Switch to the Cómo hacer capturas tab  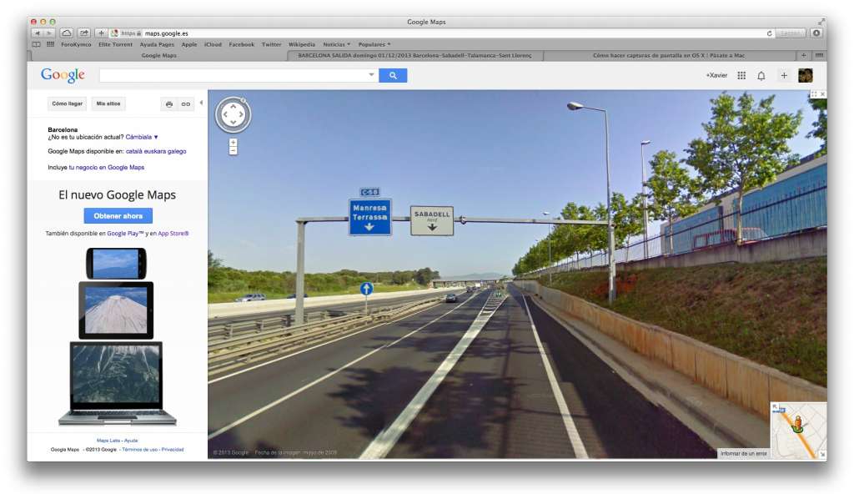(x=668, y=56)
